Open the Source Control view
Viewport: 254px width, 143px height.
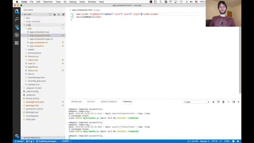tap(17, 27)
